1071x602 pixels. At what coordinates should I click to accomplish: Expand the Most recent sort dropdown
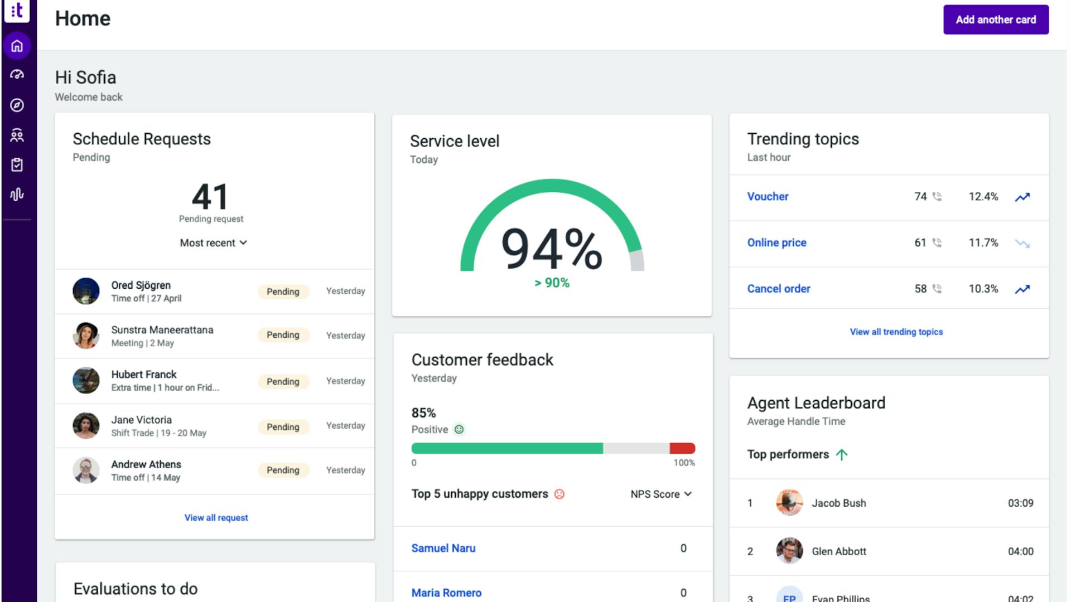(x=213, y=243)
